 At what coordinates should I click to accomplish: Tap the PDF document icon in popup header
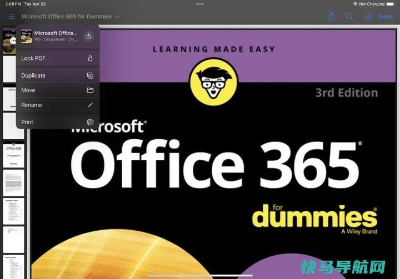click(x=26, y=36)
